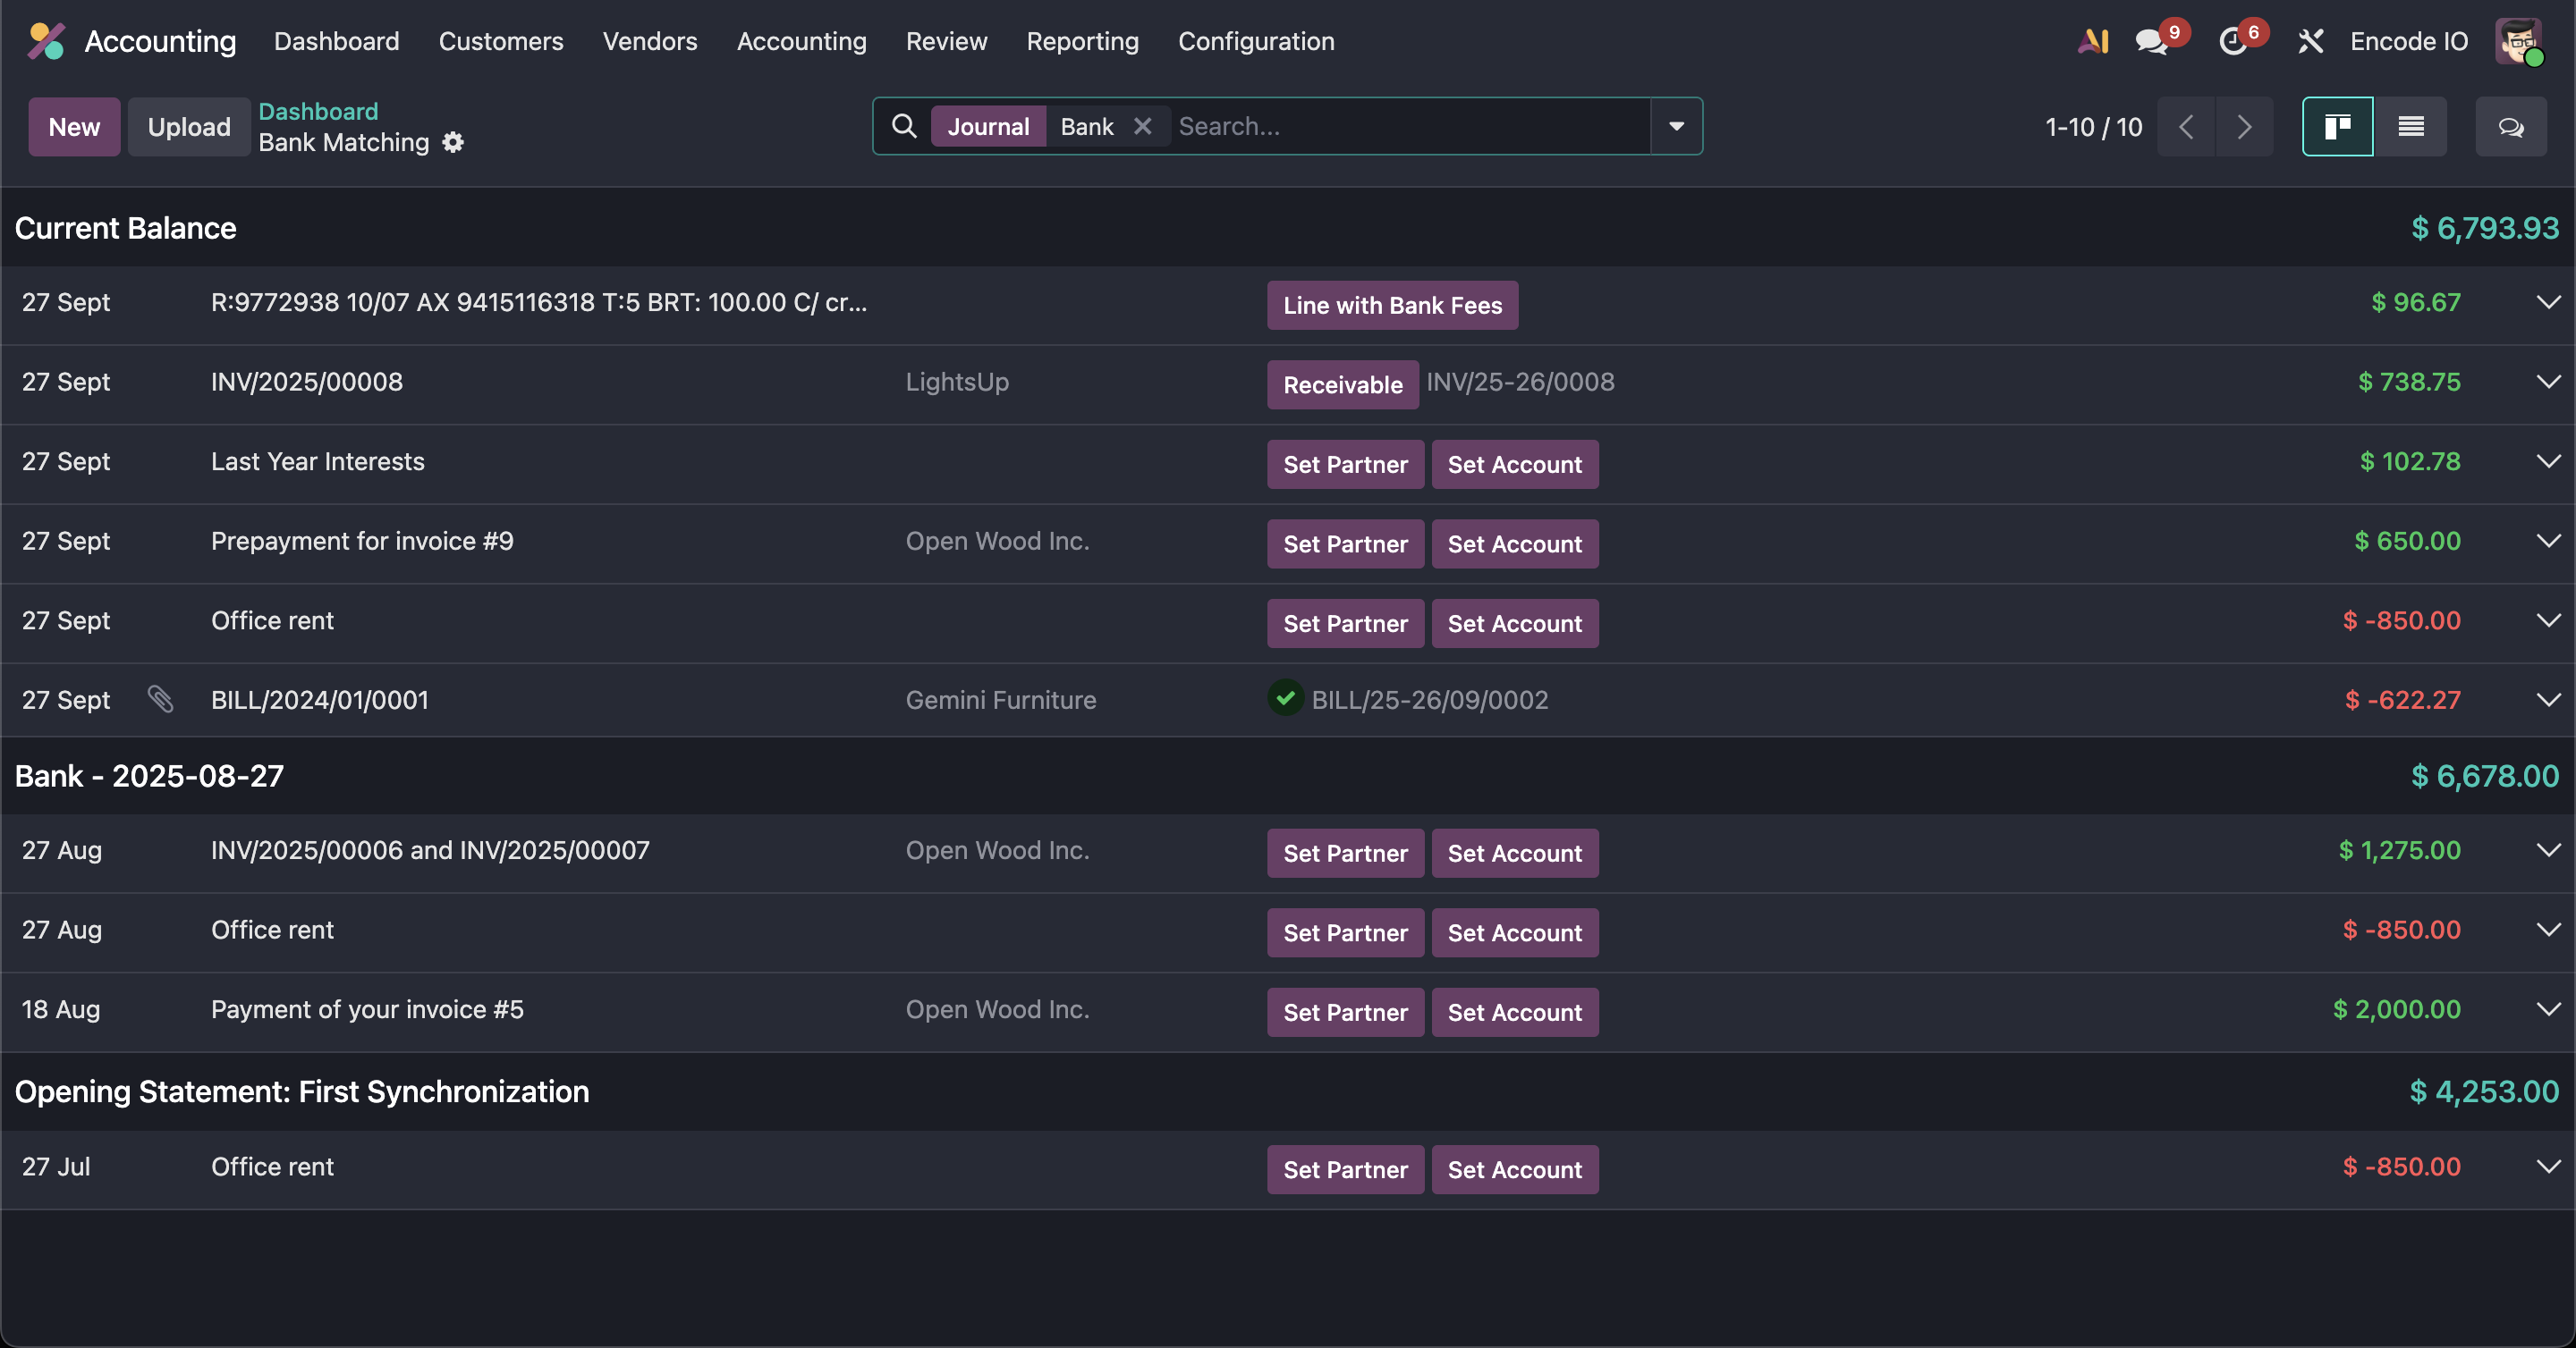Click the Search input field
The image size is (2576, 1348).
click(x=1400, y=126)
